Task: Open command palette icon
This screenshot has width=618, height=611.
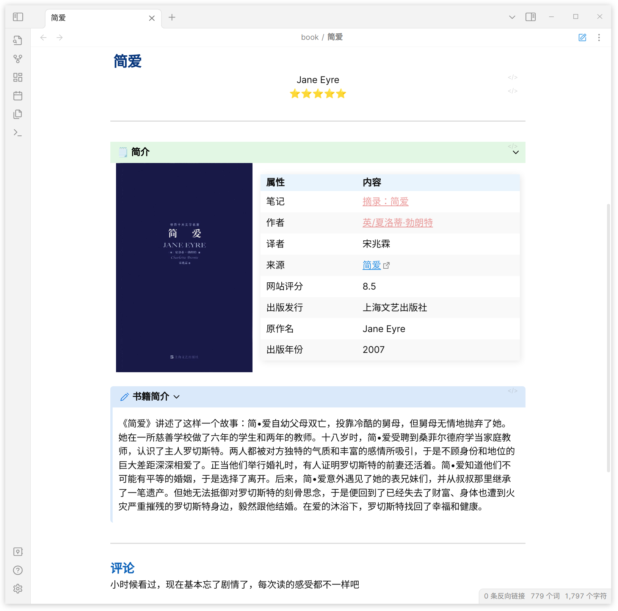Action: tap(18, 133)
